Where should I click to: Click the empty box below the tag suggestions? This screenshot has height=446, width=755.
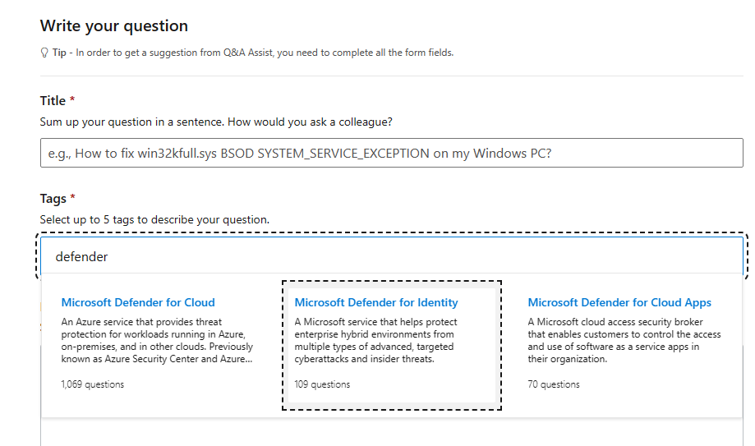tap(391, 432)
